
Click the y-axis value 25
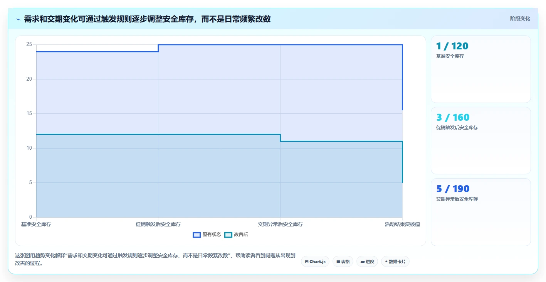[29, 44]
